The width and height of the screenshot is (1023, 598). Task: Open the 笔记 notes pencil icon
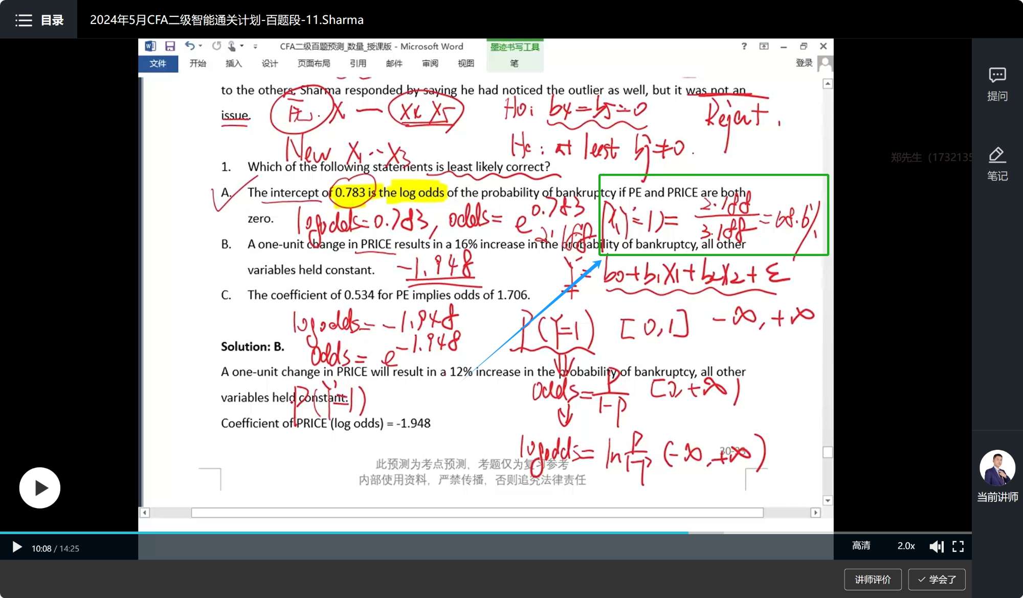click(997, 155)
